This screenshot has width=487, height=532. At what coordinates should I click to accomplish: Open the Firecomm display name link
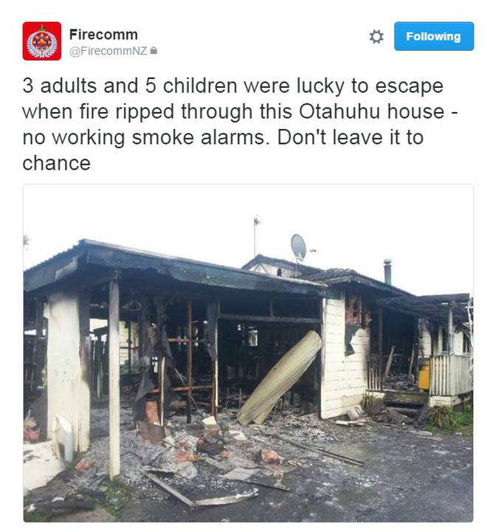(103, 35)
